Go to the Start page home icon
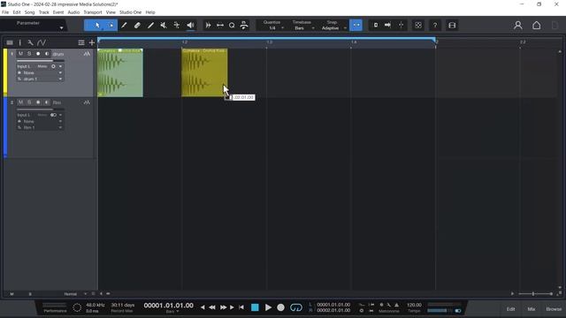 coord(537,26)
